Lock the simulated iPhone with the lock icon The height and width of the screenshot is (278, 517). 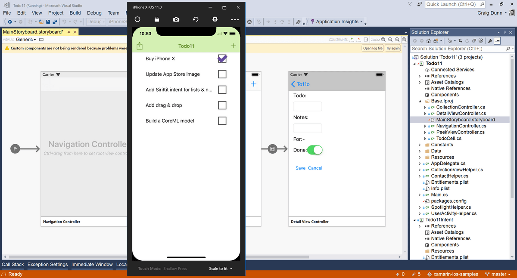point(157,19)
